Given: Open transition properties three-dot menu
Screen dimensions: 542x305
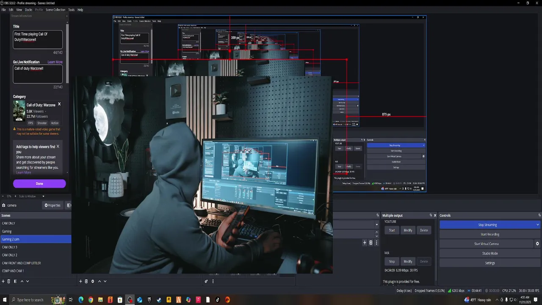Looking at the screenshot, I should coord(376,243).
